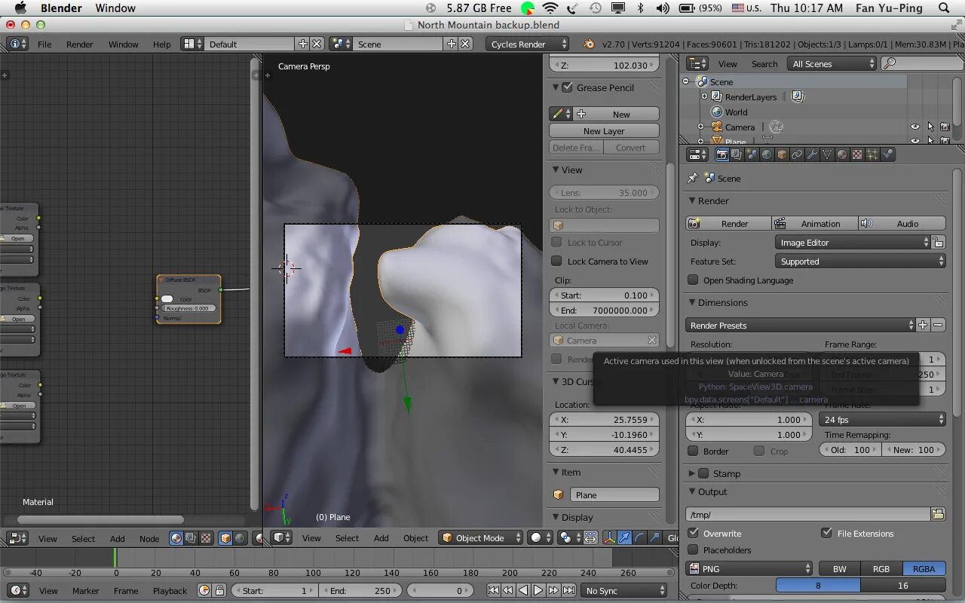This screenshot has width=965, height=603.
Task: Enable the Stamp checkbox
Action: click(x=703, y=473)
